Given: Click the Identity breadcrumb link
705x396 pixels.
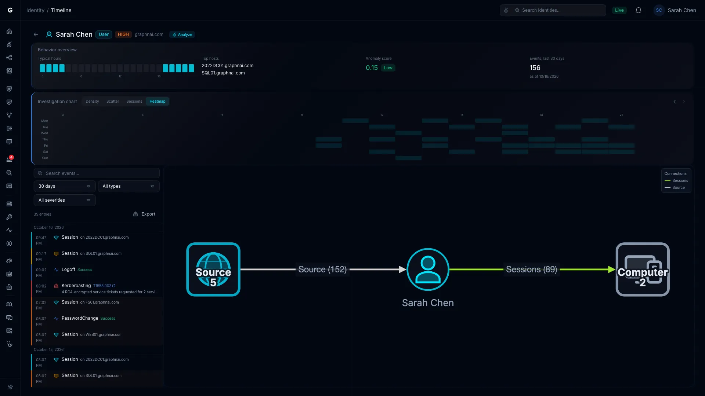Looking at the screenshot, I should (35, 10).
